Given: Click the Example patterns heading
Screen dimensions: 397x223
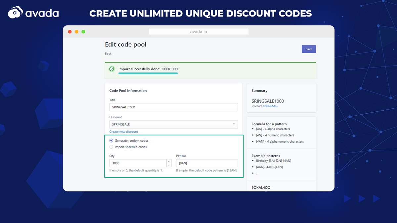Looking at the screenshot, I should click(266, 156).
